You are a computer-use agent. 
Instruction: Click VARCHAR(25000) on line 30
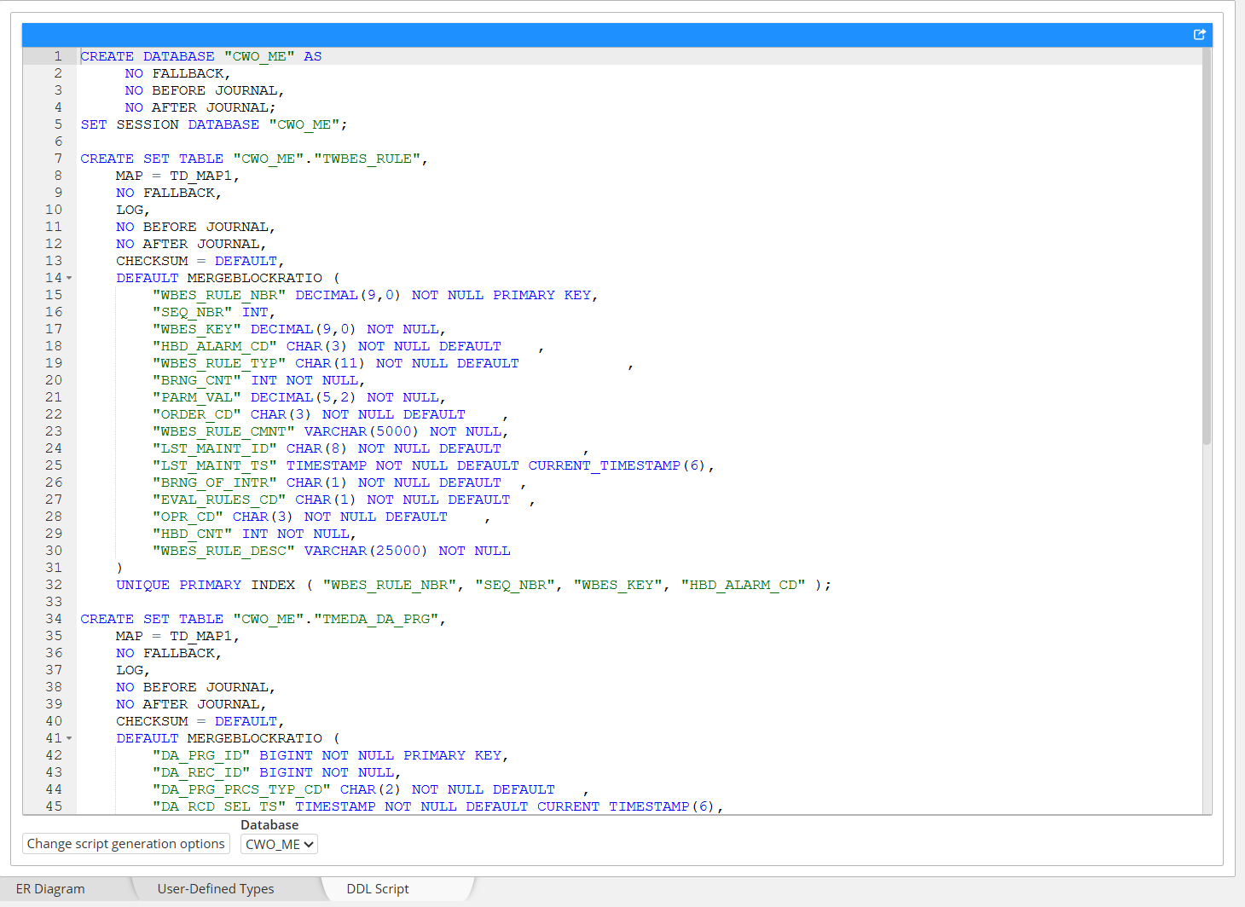point(365,551)
